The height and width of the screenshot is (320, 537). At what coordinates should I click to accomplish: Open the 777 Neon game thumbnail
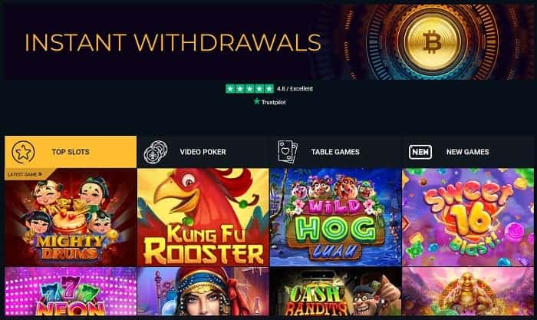(x=71, y=292)
